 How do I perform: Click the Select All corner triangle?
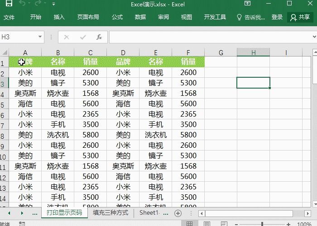[5, 52]
